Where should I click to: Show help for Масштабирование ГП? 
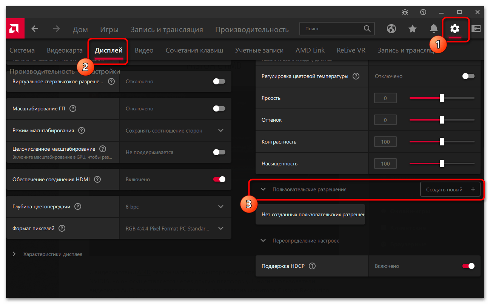pyautogui.click(x=73, y=108)
